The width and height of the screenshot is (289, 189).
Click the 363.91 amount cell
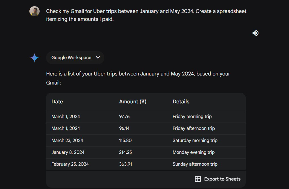point(126,164)
